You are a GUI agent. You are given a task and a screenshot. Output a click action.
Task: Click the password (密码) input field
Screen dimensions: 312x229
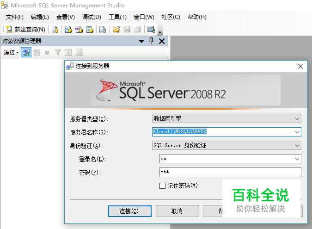pyautogui.click(x=230, y=172)
